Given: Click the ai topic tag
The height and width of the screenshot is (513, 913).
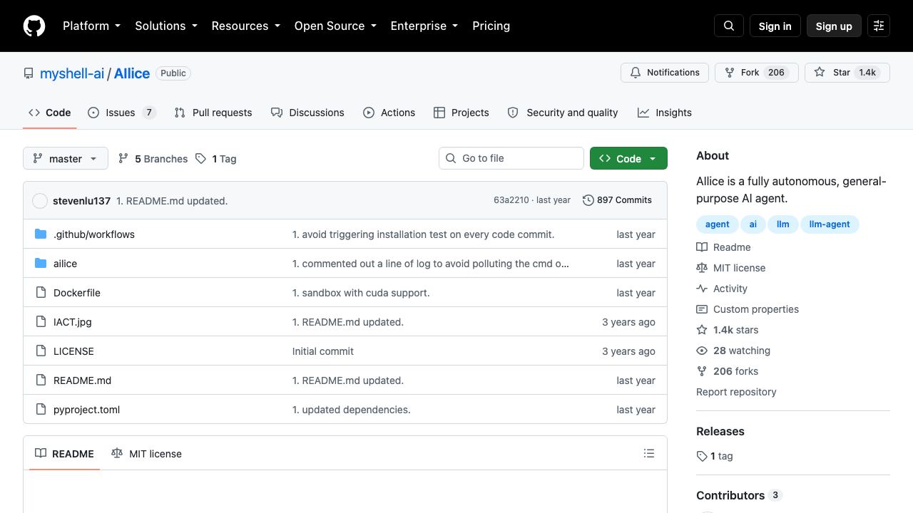Looking at the screenshot, I should [x=753, y=224].
